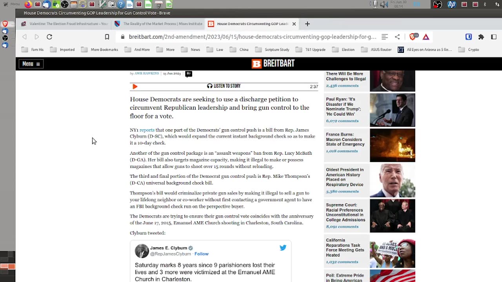
Task: Click the OBS recording tray indicator
Action: pos(438,4)
